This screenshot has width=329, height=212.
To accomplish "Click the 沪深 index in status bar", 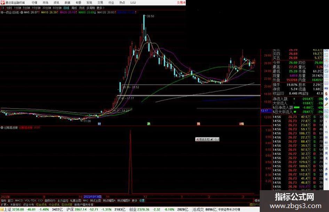I will tap(70, 210).
